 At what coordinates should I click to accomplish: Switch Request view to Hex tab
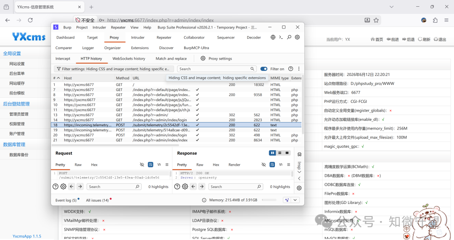coord(94,164)
